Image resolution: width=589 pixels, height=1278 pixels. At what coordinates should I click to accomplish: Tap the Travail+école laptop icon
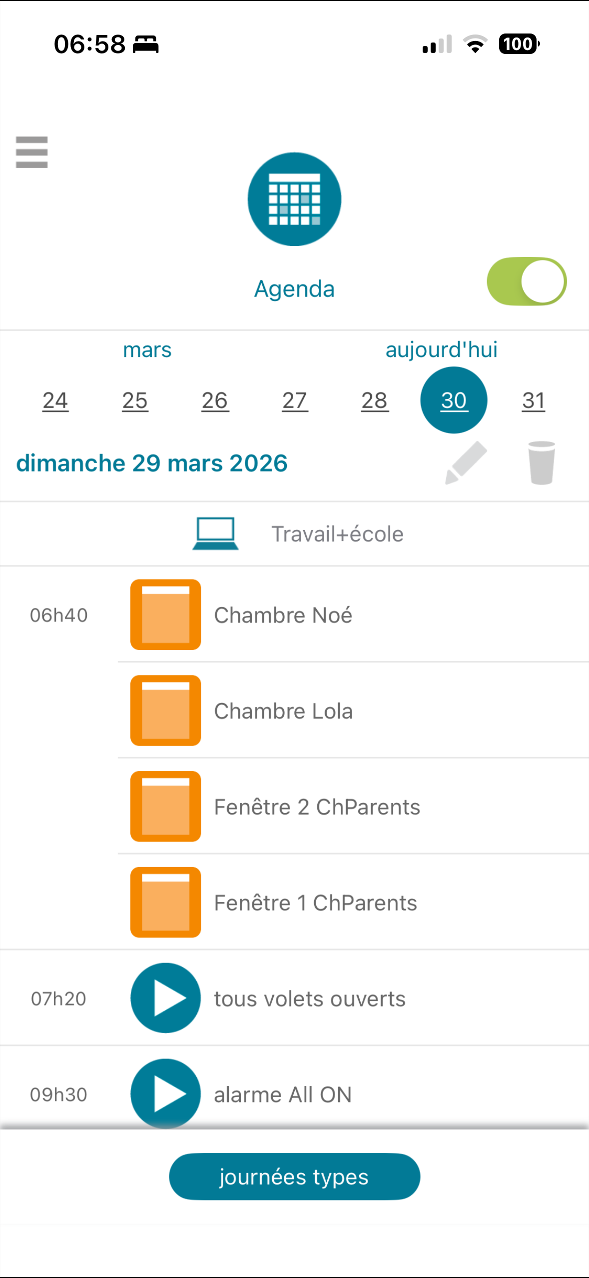pyautogui.click(x=215, y=533)
